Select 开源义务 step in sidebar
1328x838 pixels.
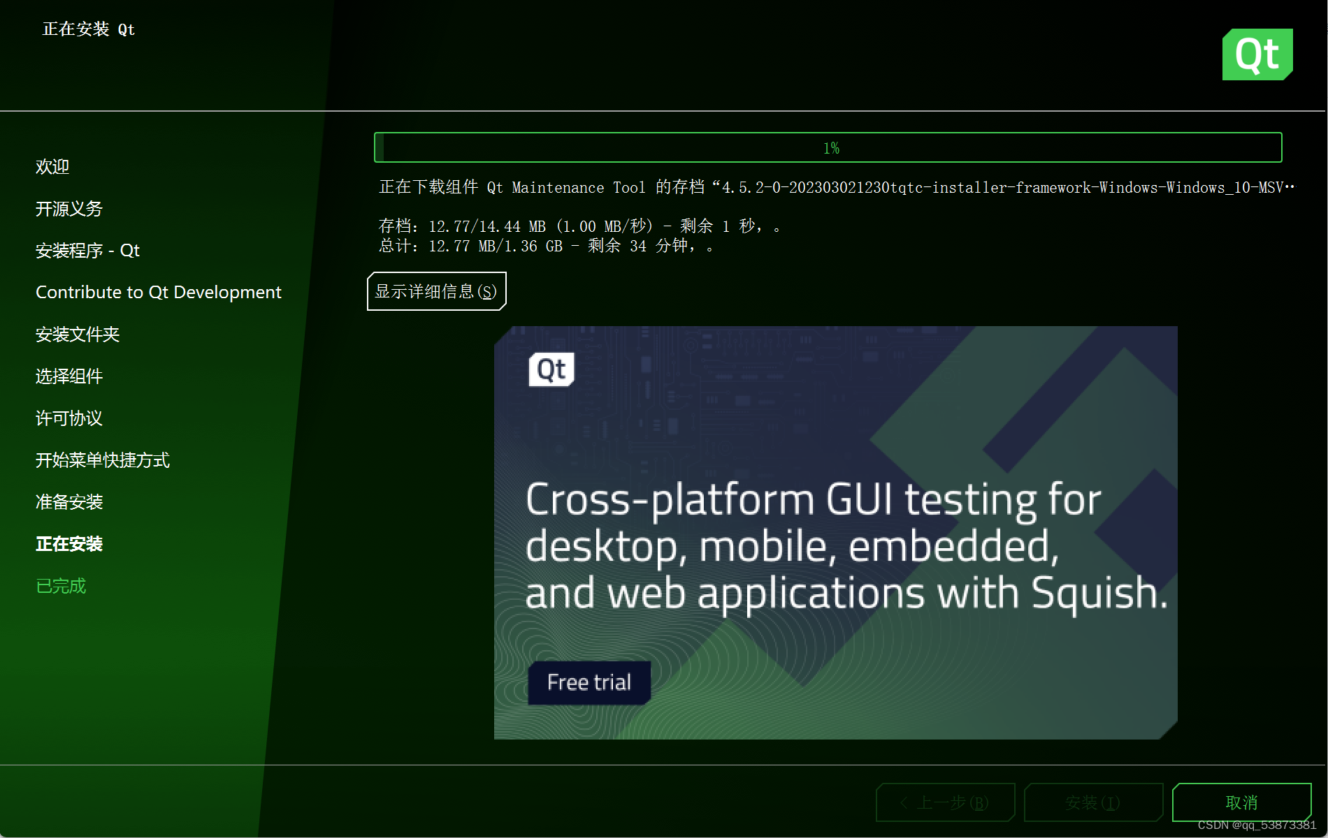(x=69, y=209)
